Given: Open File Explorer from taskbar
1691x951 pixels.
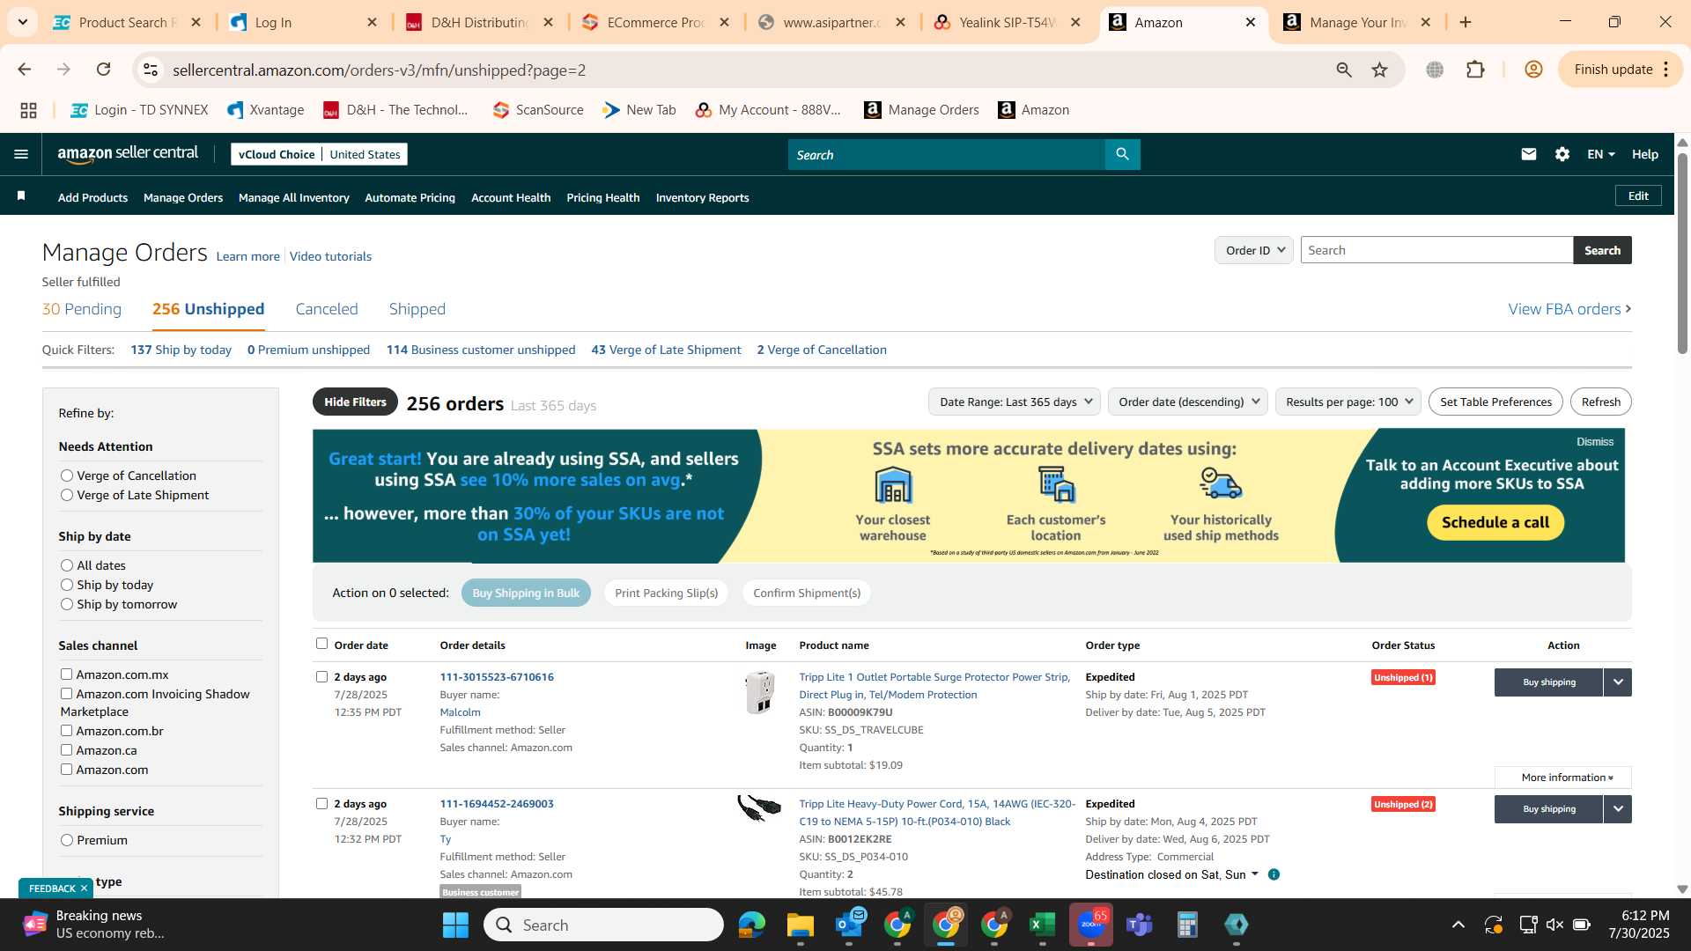Looking at the screenshot, I should pyautogui.click(x=800, y=925).
